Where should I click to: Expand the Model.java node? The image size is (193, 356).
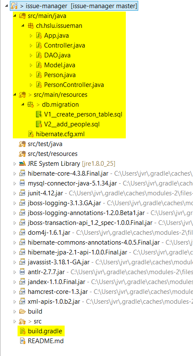pos(31,65)
